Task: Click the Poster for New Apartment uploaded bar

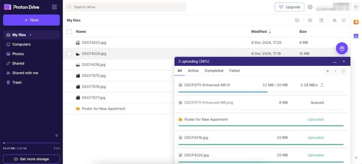Action: [x=261, y=126]
